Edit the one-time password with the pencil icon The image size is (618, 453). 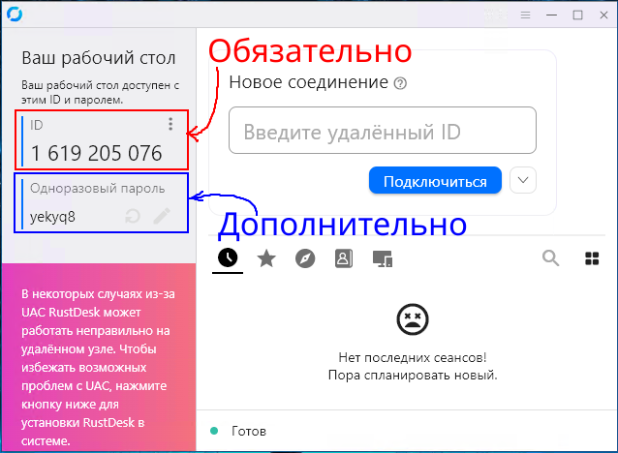click(162, 217)
